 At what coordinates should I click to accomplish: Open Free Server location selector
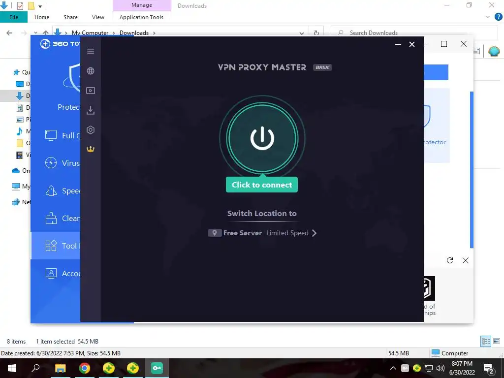(x=262, y=233)
